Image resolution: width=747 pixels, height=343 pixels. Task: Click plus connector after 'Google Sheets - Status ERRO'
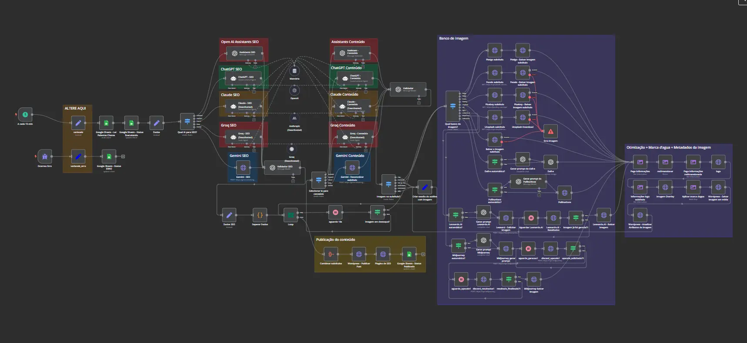123,157
